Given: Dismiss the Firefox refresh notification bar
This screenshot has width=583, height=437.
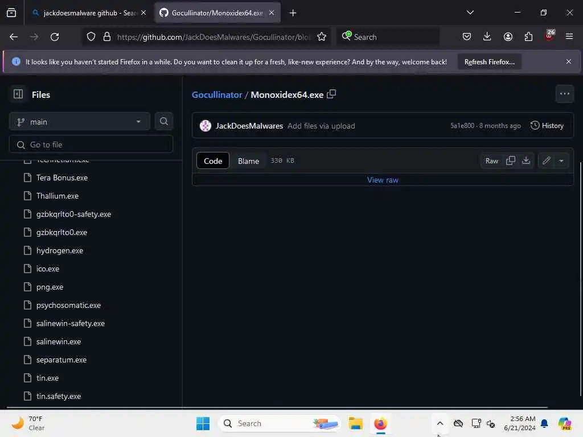Looking at the screenshot, I should [x=568, y=61].
